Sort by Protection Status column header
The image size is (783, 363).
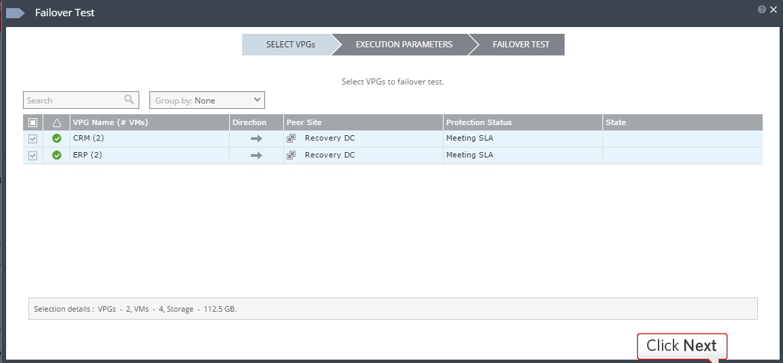pos(479,122)
